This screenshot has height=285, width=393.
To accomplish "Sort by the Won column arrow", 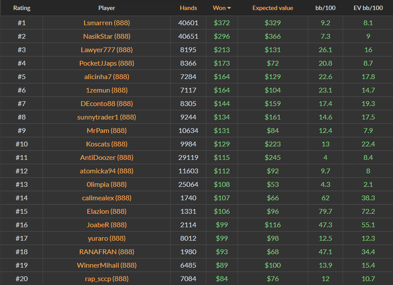I will (229, 8).
